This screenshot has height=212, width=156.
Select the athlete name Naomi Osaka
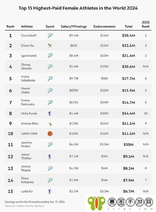pyautogui.click(x=26, y=90)
